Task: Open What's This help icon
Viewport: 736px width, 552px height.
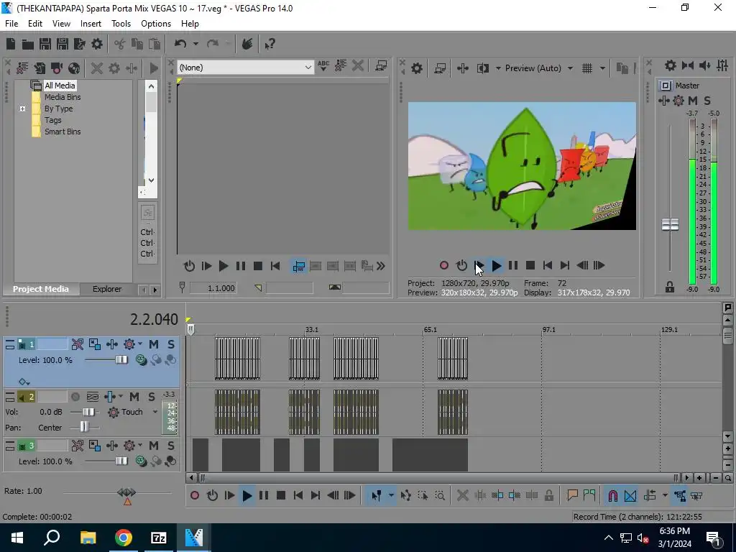Action: pos(270,44)
